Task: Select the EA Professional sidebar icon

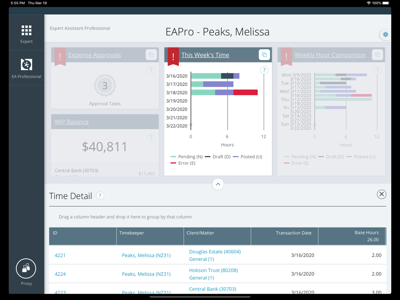Action: click(26, 64)
